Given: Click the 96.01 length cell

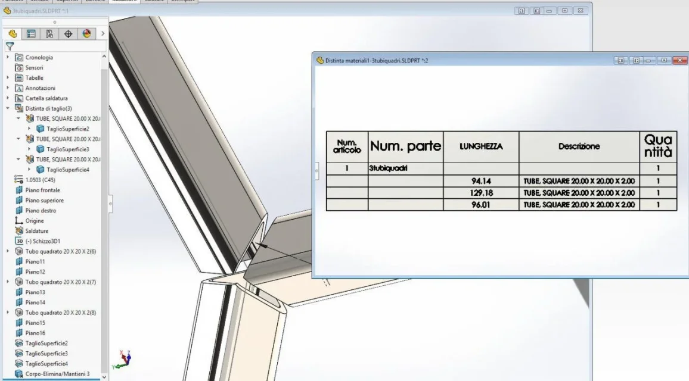Looking at the screenshot, I should (481, 205).
